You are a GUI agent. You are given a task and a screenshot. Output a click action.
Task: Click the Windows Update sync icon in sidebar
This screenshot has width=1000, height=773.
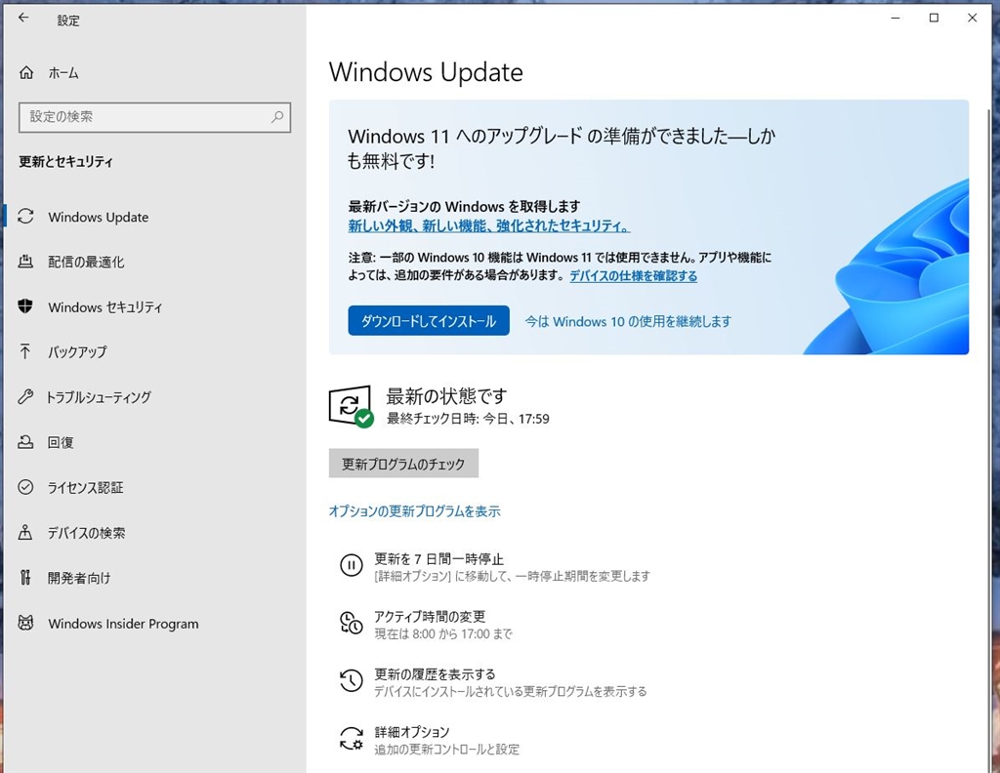pos(25,217)
